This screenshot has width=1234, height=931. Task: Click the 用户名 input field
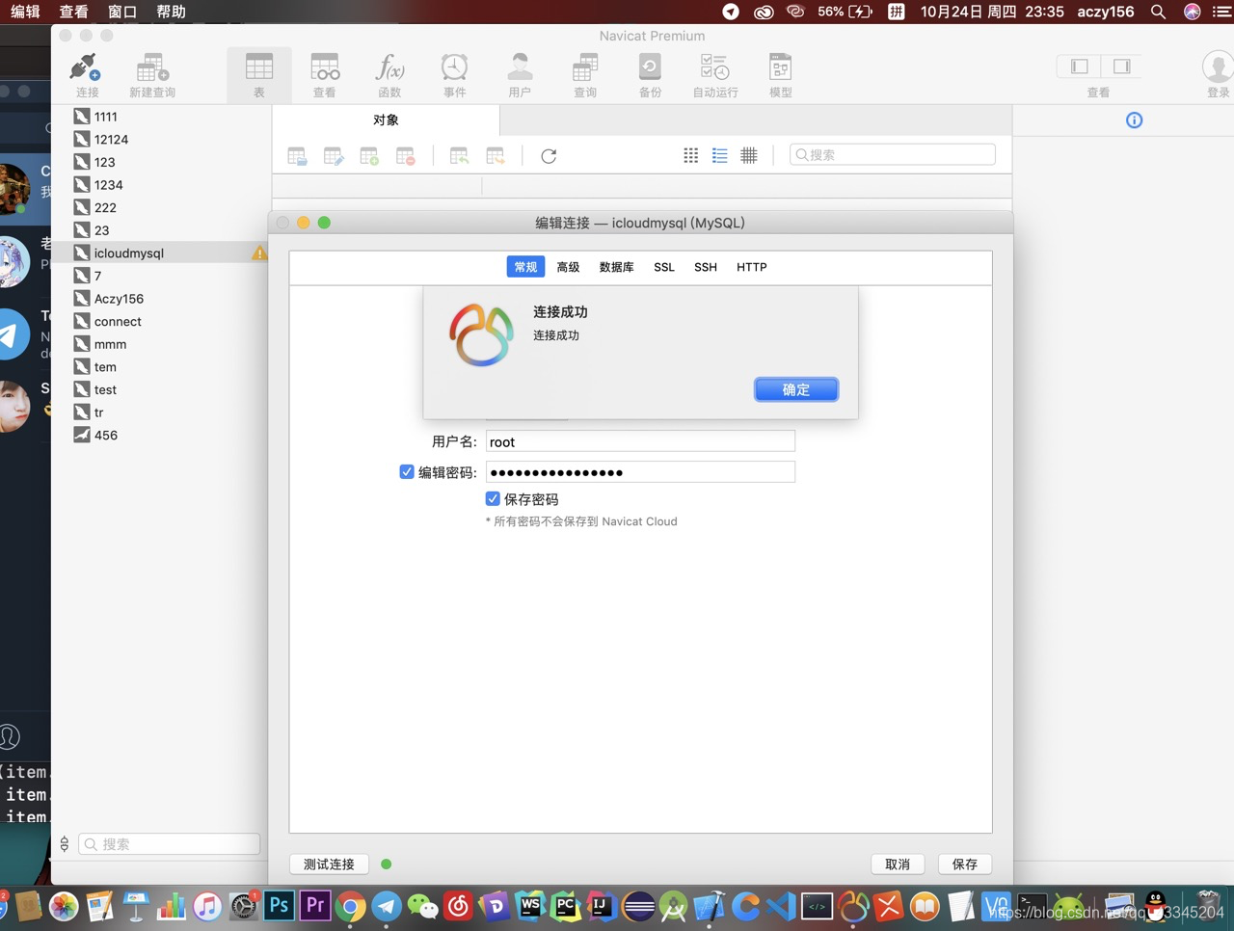[640, 441]
